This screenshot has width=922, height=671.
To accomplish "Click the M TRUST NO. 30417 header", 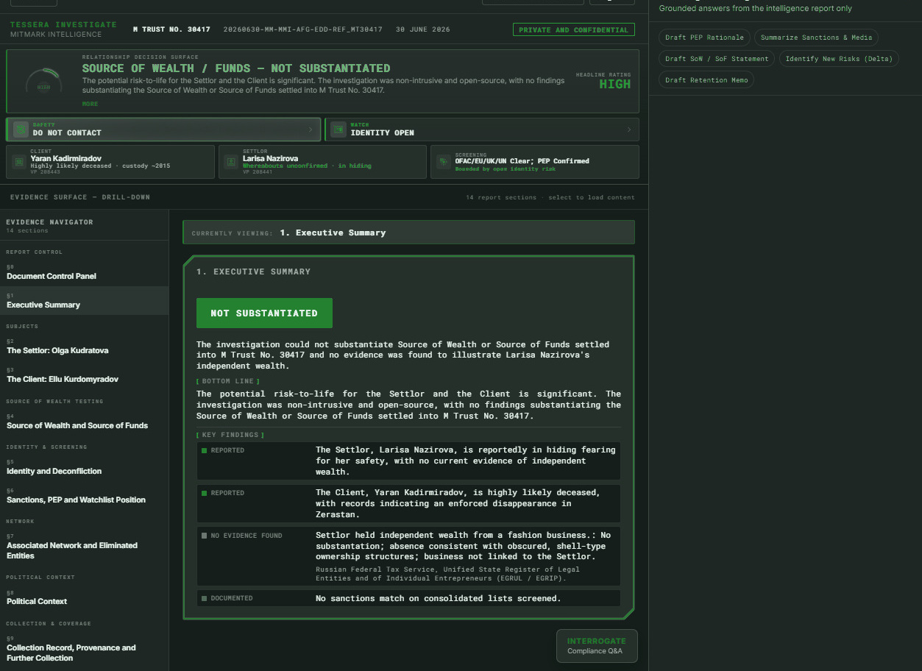I will pos(171,29).
